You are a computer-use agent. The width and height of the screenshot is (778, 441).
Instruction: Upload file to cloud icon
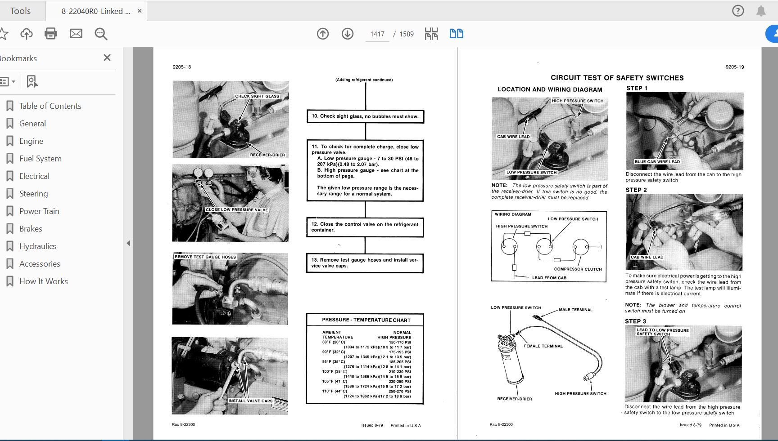click(x=27, y=34)
